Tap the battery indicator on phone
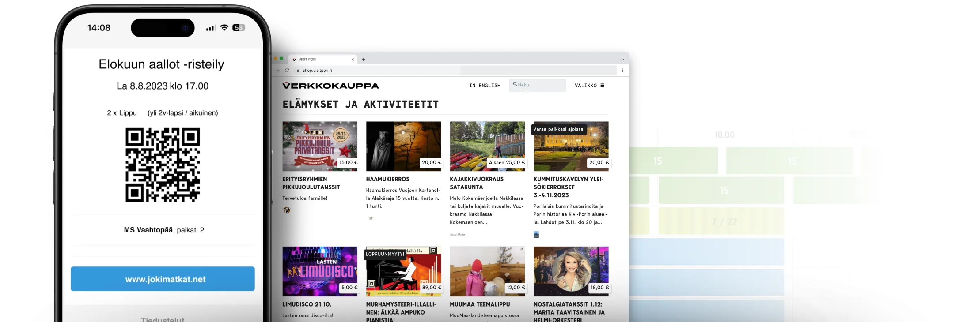 coord(239,28)
